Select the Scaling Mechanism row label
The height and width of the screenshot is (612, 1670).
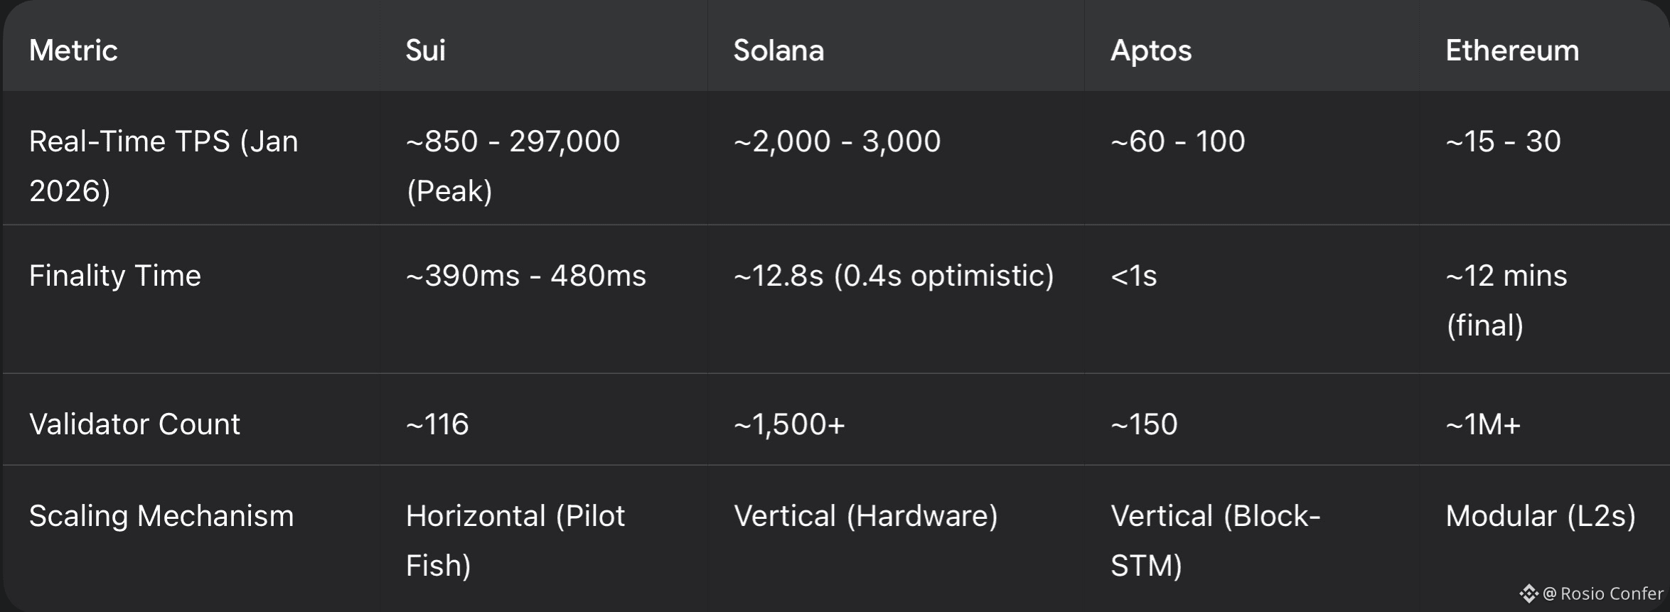(x=161, y=516)
